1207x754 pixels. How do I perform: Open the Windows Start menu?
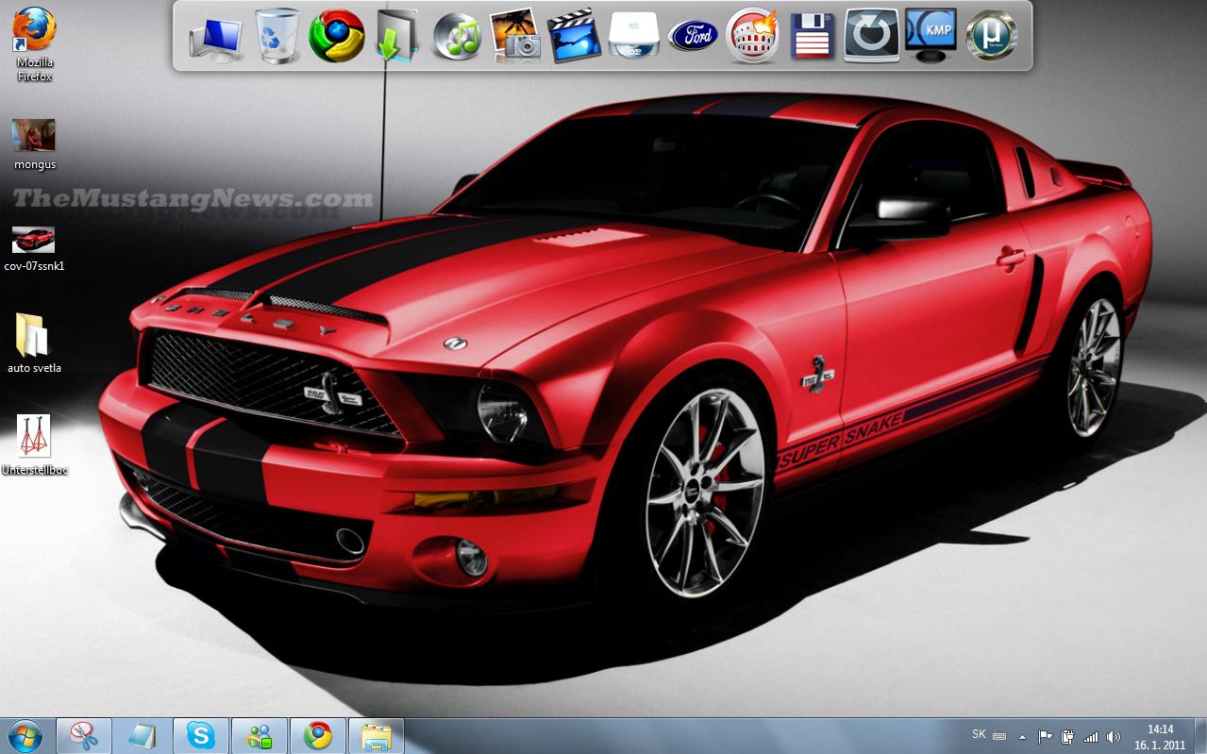pos(25,735)
